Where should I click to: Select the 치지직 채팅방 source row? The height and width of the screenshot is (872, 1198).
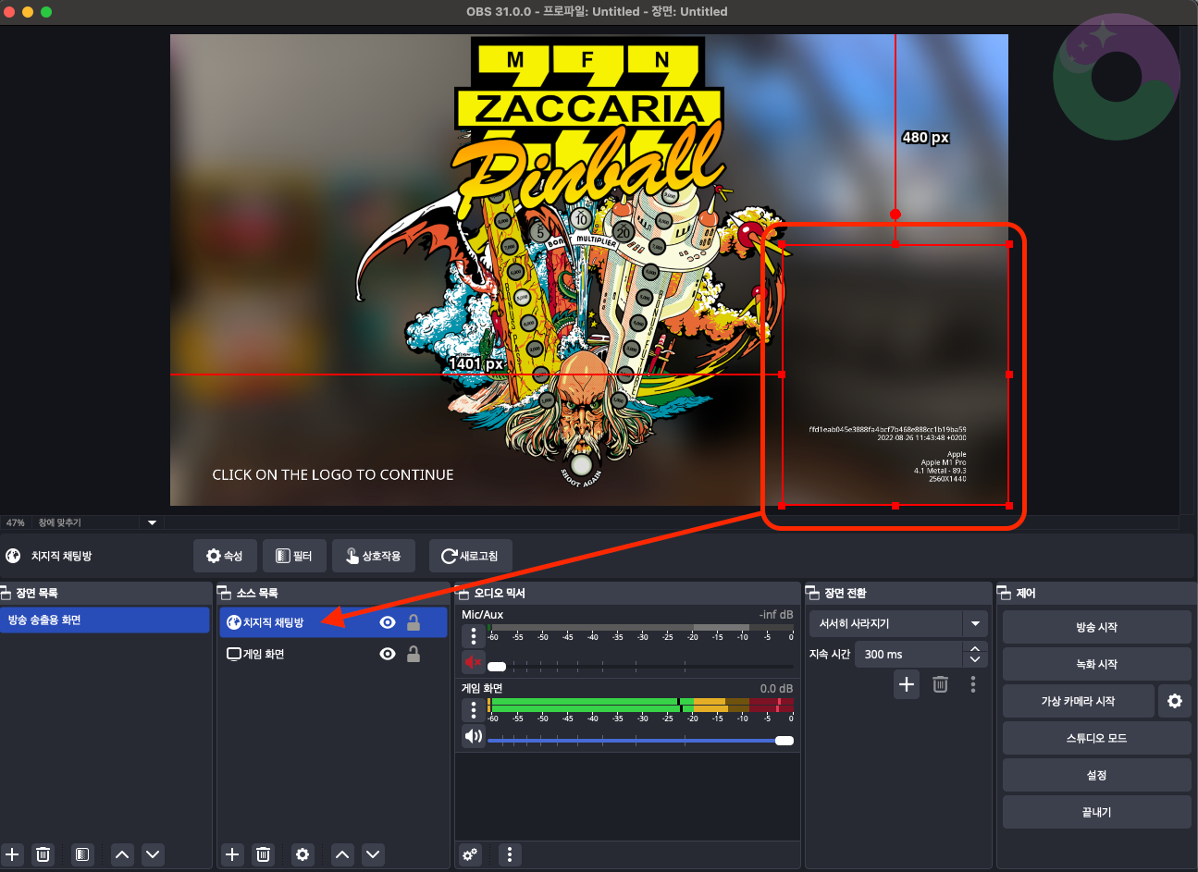[x=332, y=622]
